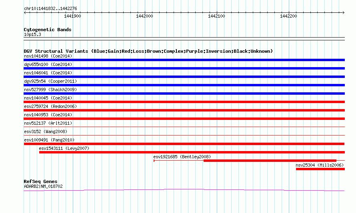The width and height of the screenshot is (356, 213).
Task: Select the blue bar under nsv1046041
Action: 184,77
